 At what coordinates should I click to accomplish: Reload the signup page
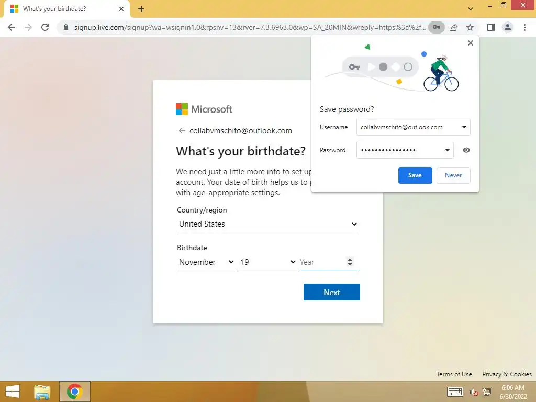[45, 27]
